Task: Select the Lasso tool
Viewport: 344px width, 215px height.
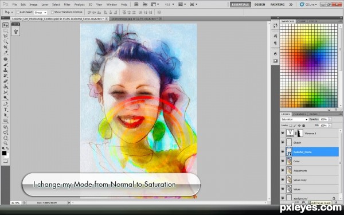Action: 6,37
